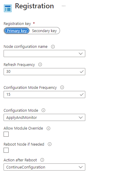Viewport: 115px width, 178px height.
Task: Expand Node configuration name dropdown
Action: pos(44,53)
